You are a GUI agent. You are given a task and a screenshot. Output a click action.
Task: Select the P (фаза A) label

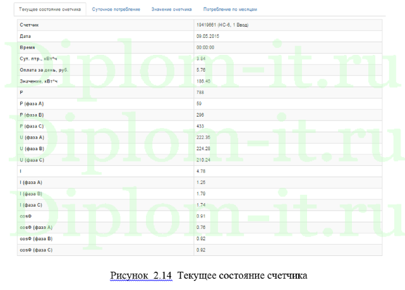(x=32, y=103)
